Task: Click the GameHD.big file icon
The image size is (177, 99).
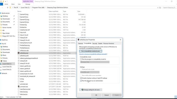Action: click(19, 14)
